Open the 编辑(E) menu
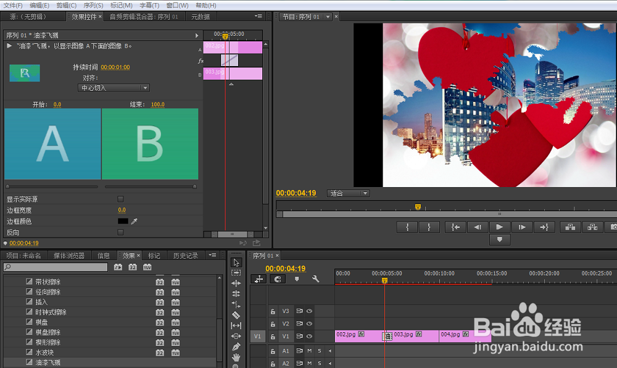Image resolution: width=617 pixels, height=368 pixels. pos(39,6)
